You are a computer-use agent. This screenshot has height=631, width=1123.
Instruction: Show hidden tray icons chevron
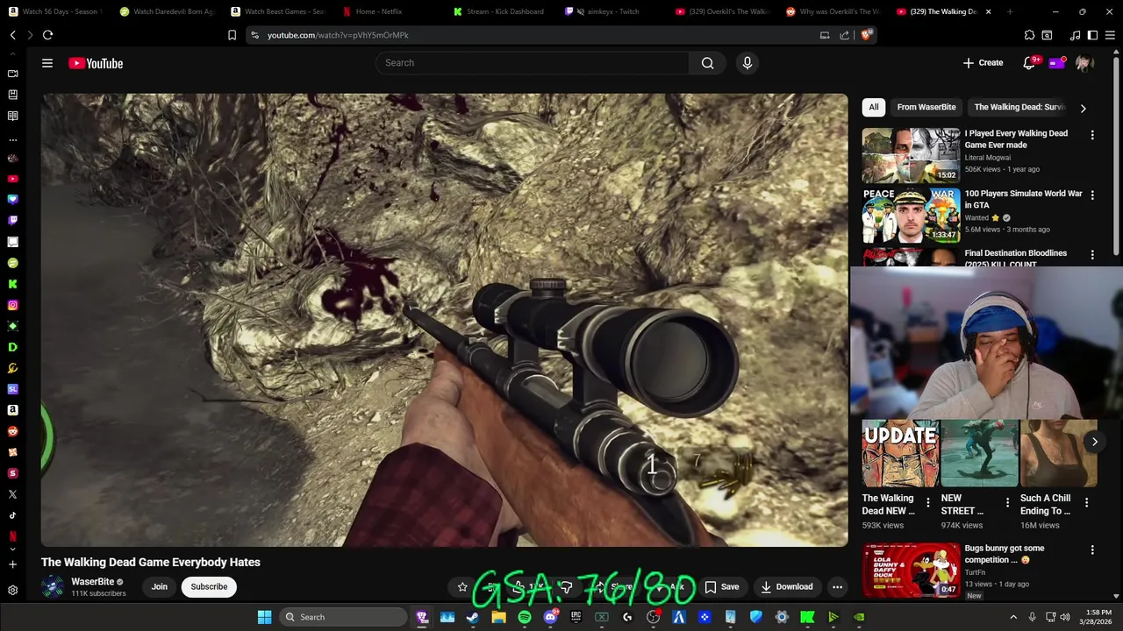click(x=1013, y=617)
